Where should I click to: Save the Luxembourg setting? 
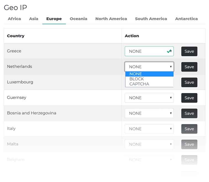pos(189,82)
